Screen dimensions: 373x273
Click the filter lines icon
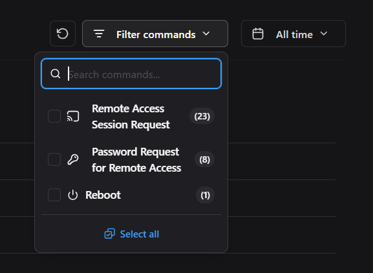99,34
